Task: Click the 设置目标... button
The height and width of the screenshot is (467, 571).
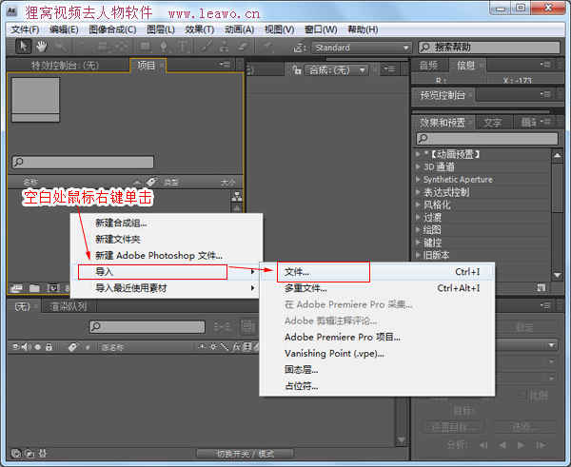Action: click(453, 427)
